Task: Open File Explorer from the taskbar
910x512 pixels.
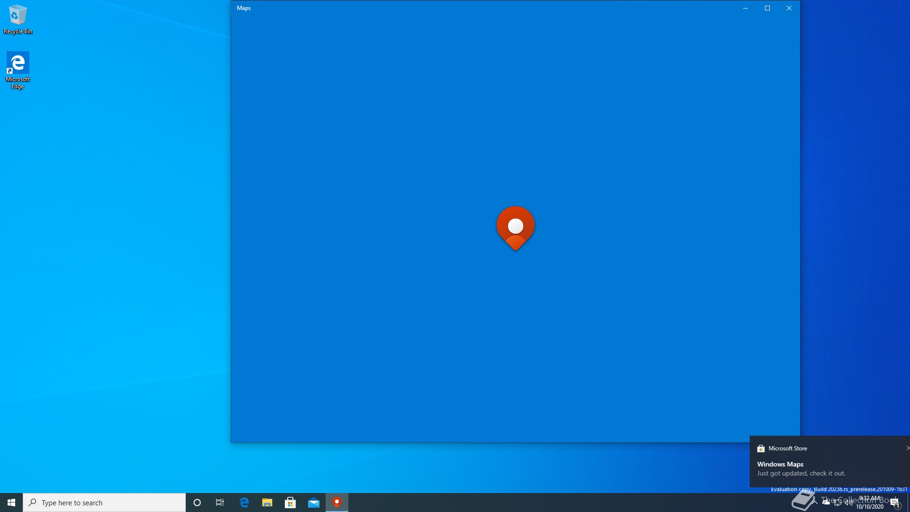Action: pyautogui.click(x=267, y=503)
